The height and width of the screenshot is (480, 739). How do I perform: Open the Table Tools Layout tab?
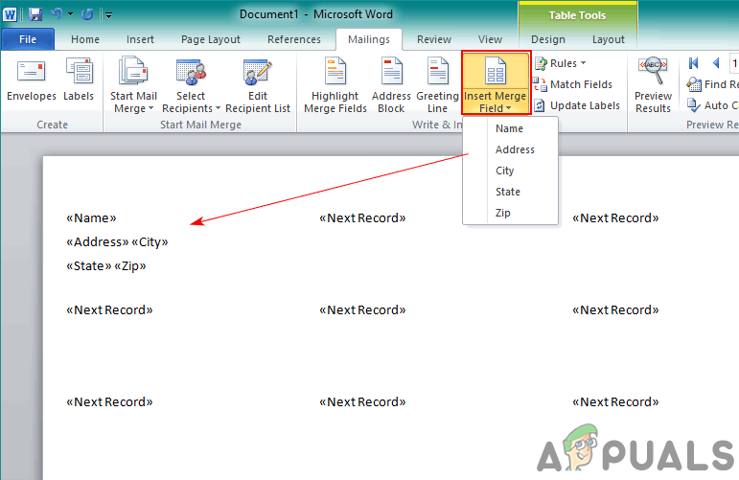(609, 39)
